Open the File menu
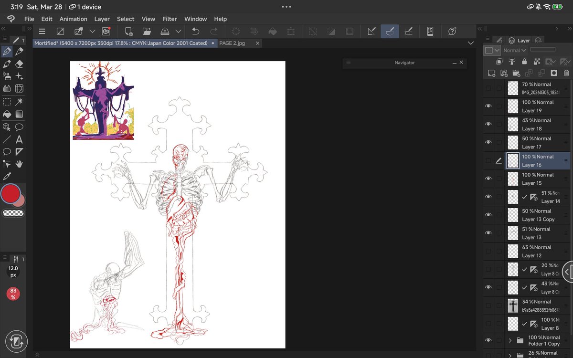 pos(29,19)
